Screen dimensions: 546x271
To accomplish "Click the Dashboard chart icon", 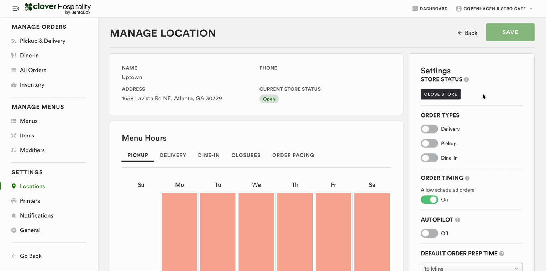I will 415,9.
